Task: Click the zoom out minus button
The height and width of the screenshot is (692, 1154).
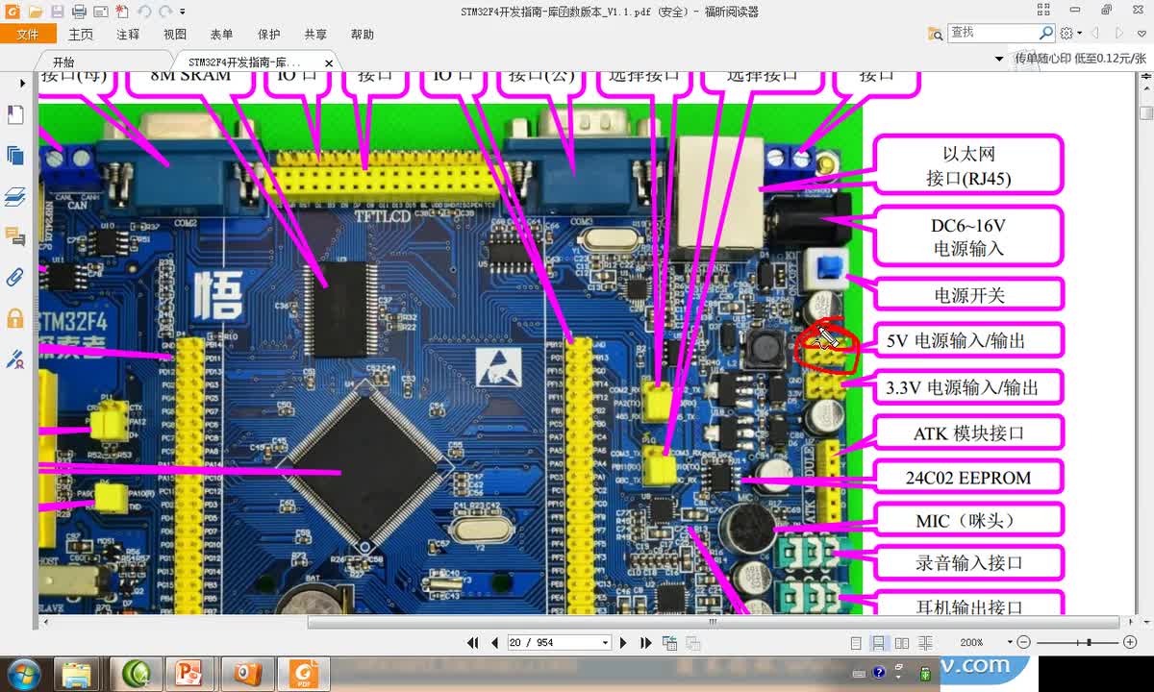Action: [1024, 642]
